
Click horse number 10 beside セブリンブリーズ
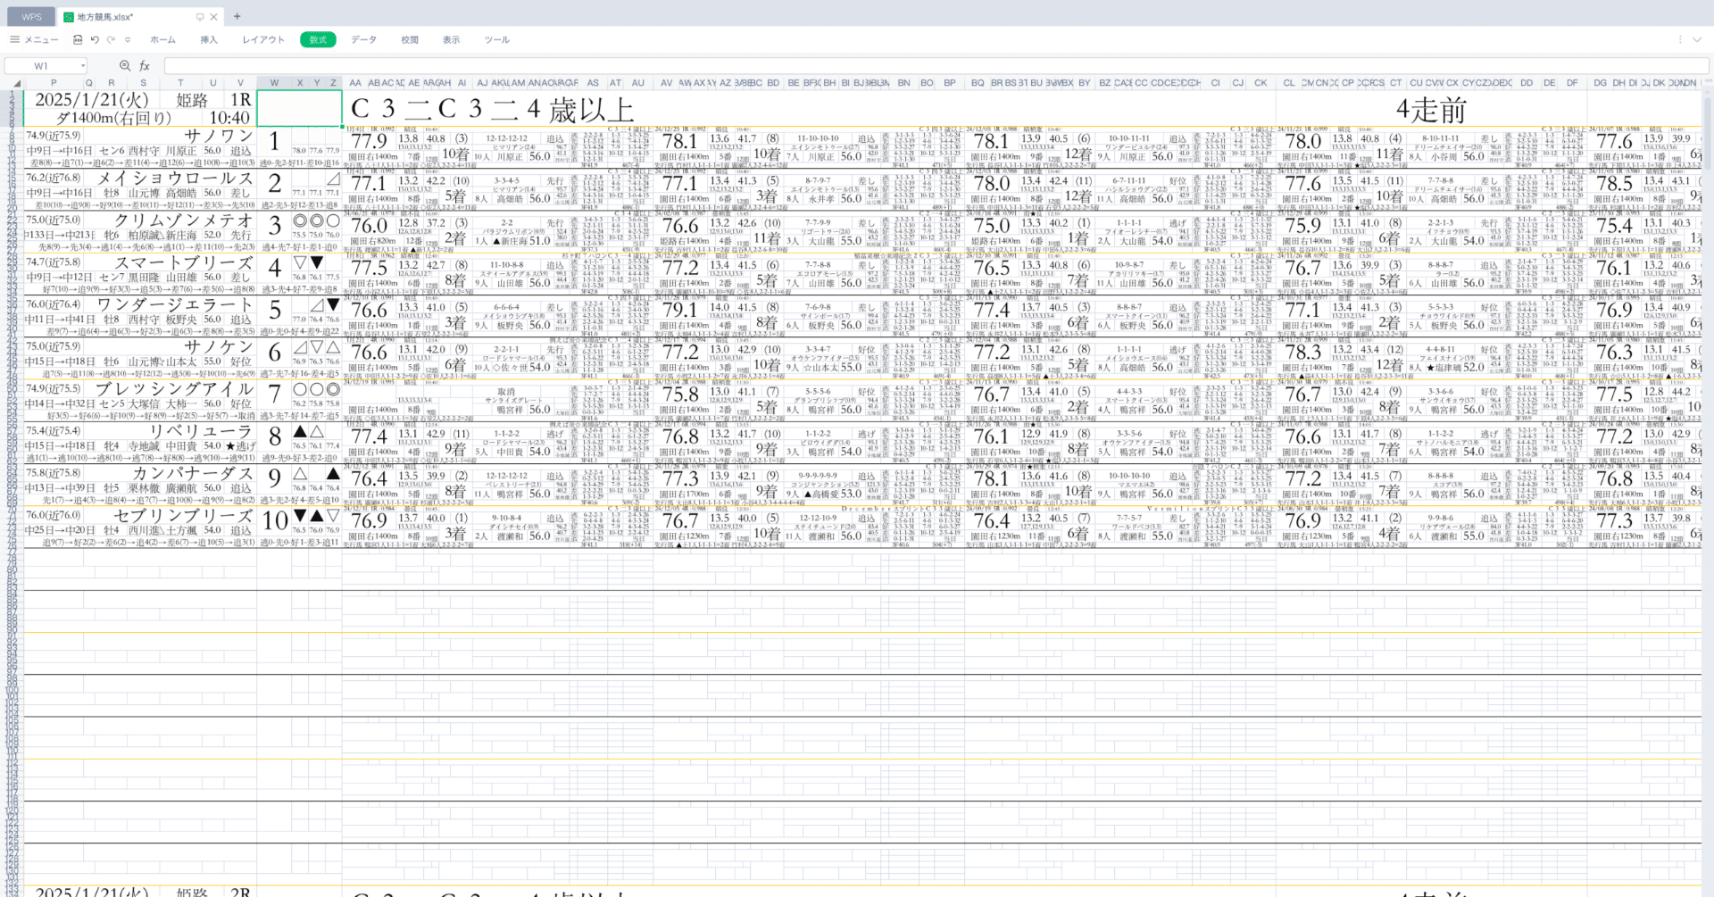(275, 520)
